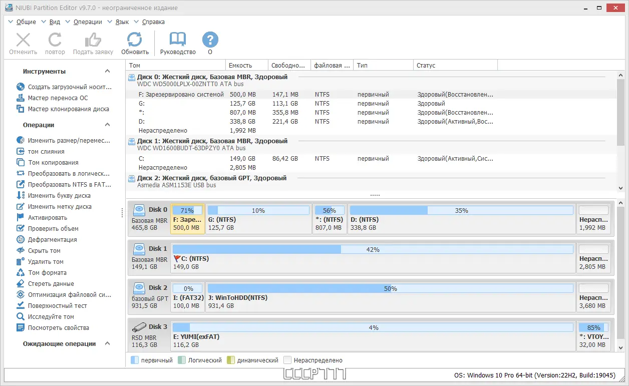Click the Проверить объем icon
629x386 pixels.
[x=21, y=229]
